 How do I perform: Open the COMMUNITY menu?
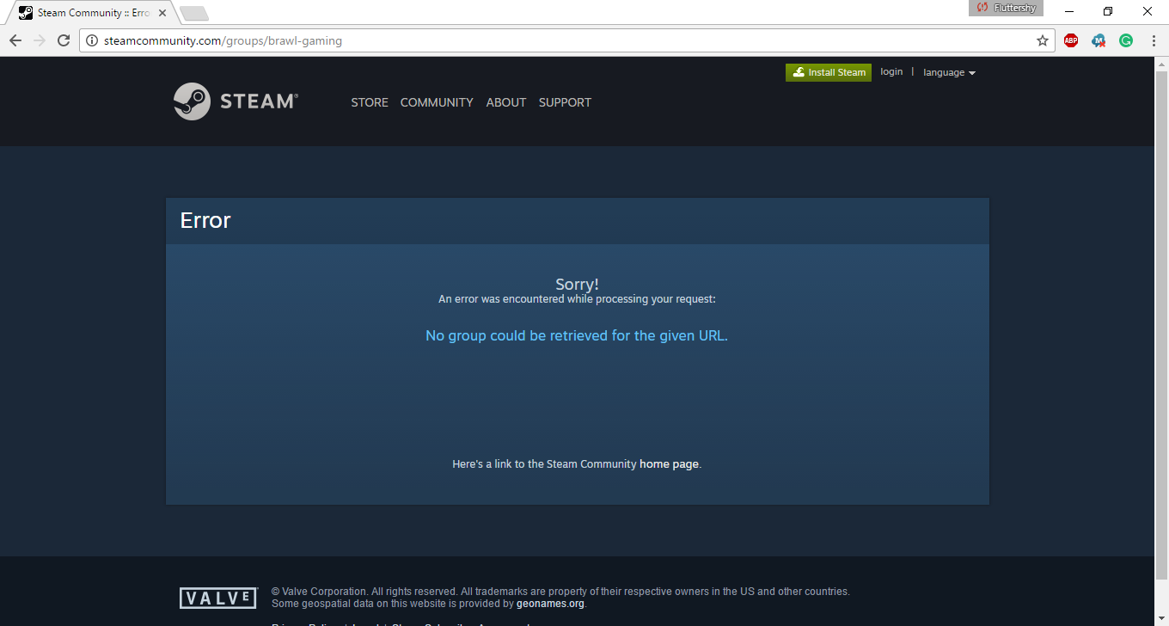(x=437, y=102)
